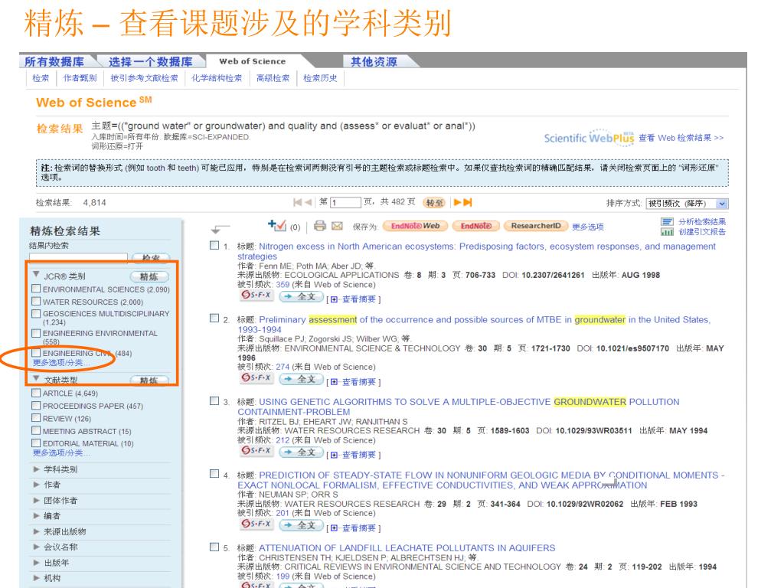Check WATER RESOURCES category box

tap(36, 301)
